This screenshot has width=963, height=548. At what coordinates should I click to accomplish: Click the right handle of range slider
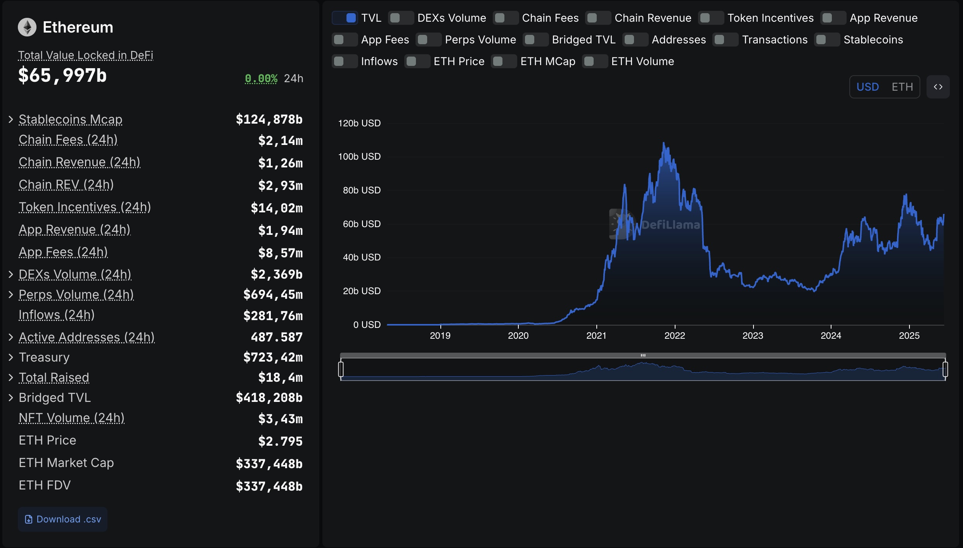click(945, 369)
